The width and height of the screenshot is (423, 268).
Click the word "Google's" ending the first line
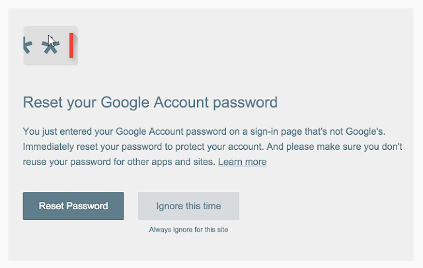pos(380,131)
